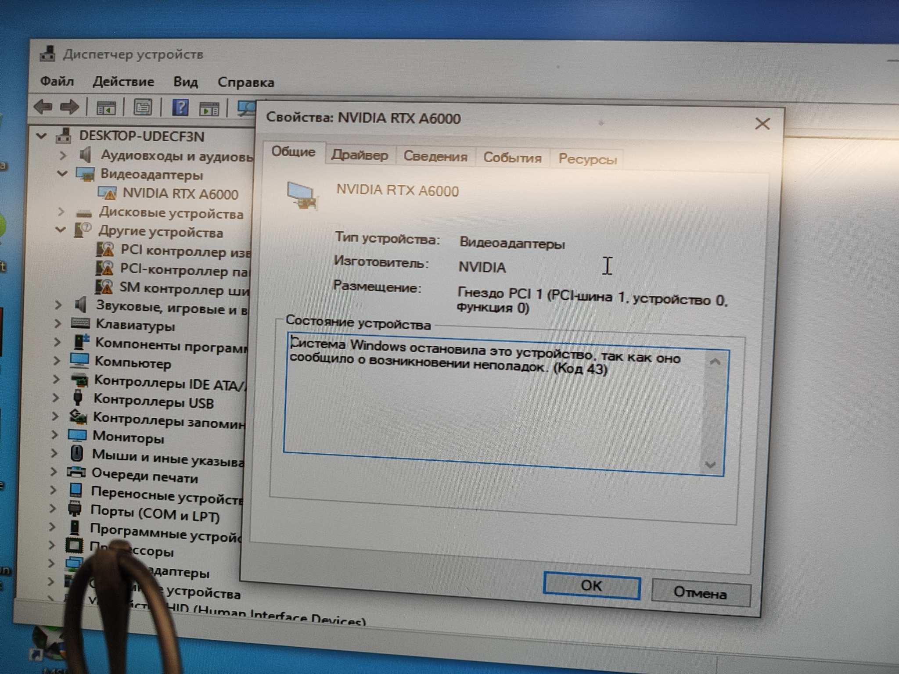The height and width of the screenshot is (674, 899).
Task: Collapse the Другие устройства category
Action: tap(60, 229)
